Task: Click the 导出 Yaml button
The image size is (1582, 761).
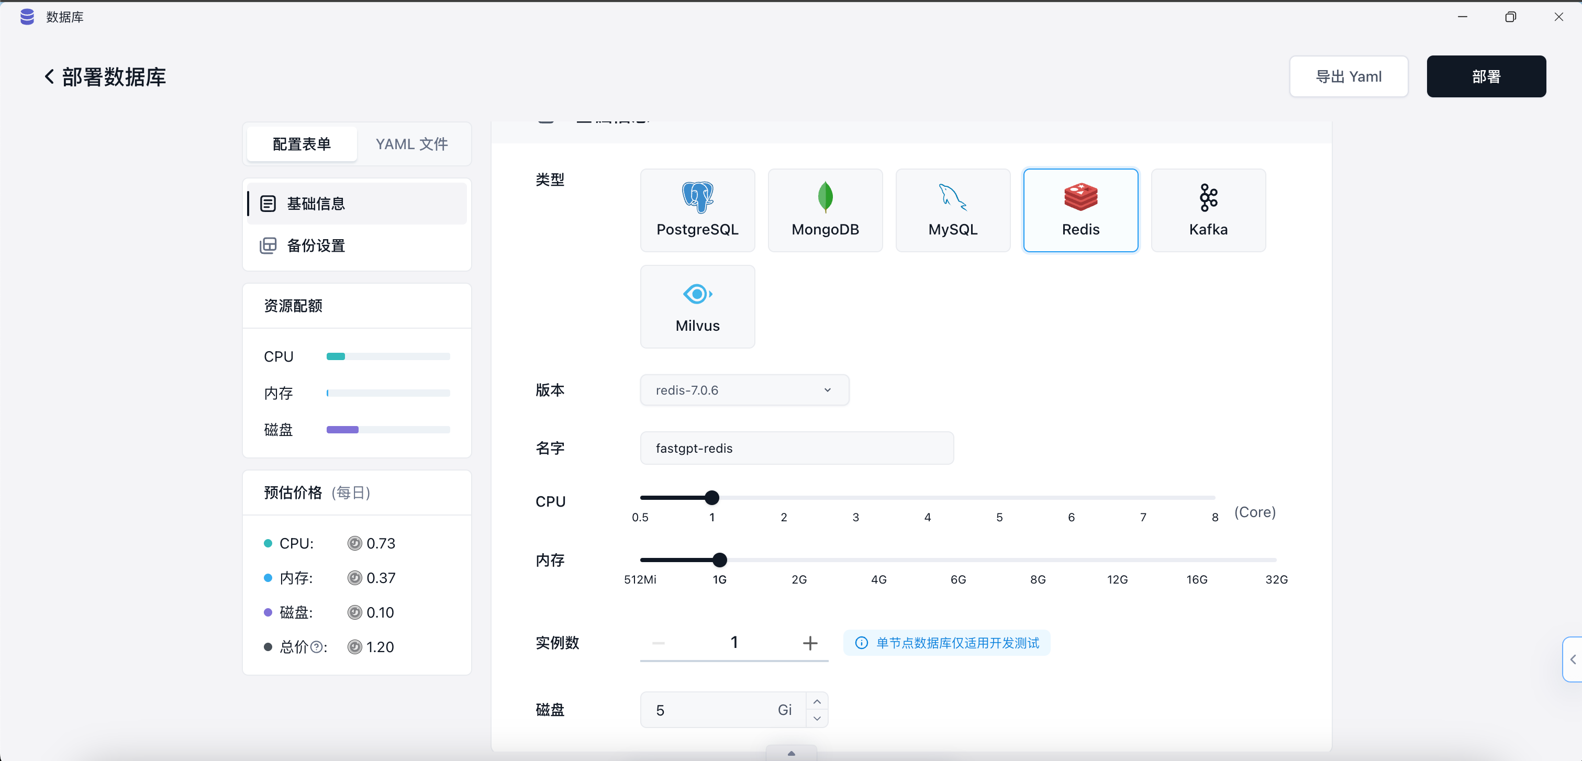Action: [x=1348, y=77]
